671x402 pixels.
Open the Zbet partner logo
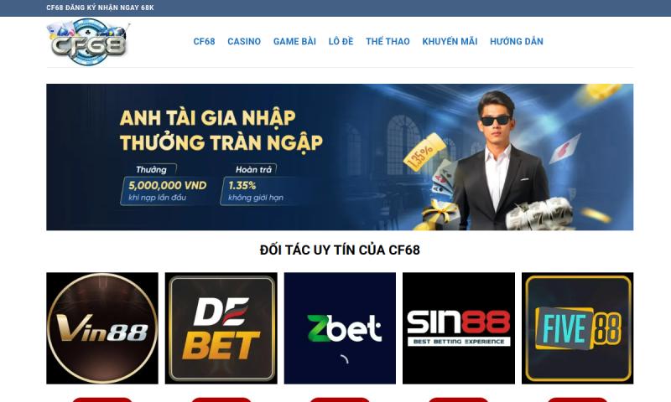(340, 328)
